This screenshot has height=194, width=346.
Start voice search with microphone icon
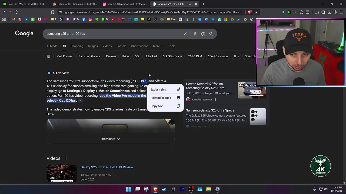195,34
